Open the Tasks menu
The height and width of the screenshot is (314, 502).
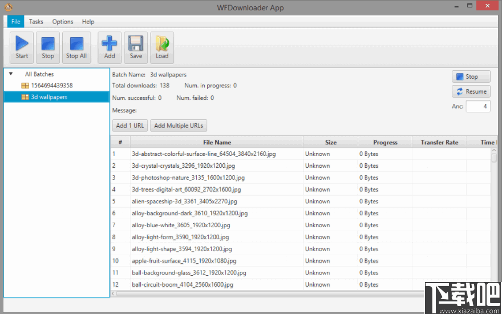(x=36, y=22)
